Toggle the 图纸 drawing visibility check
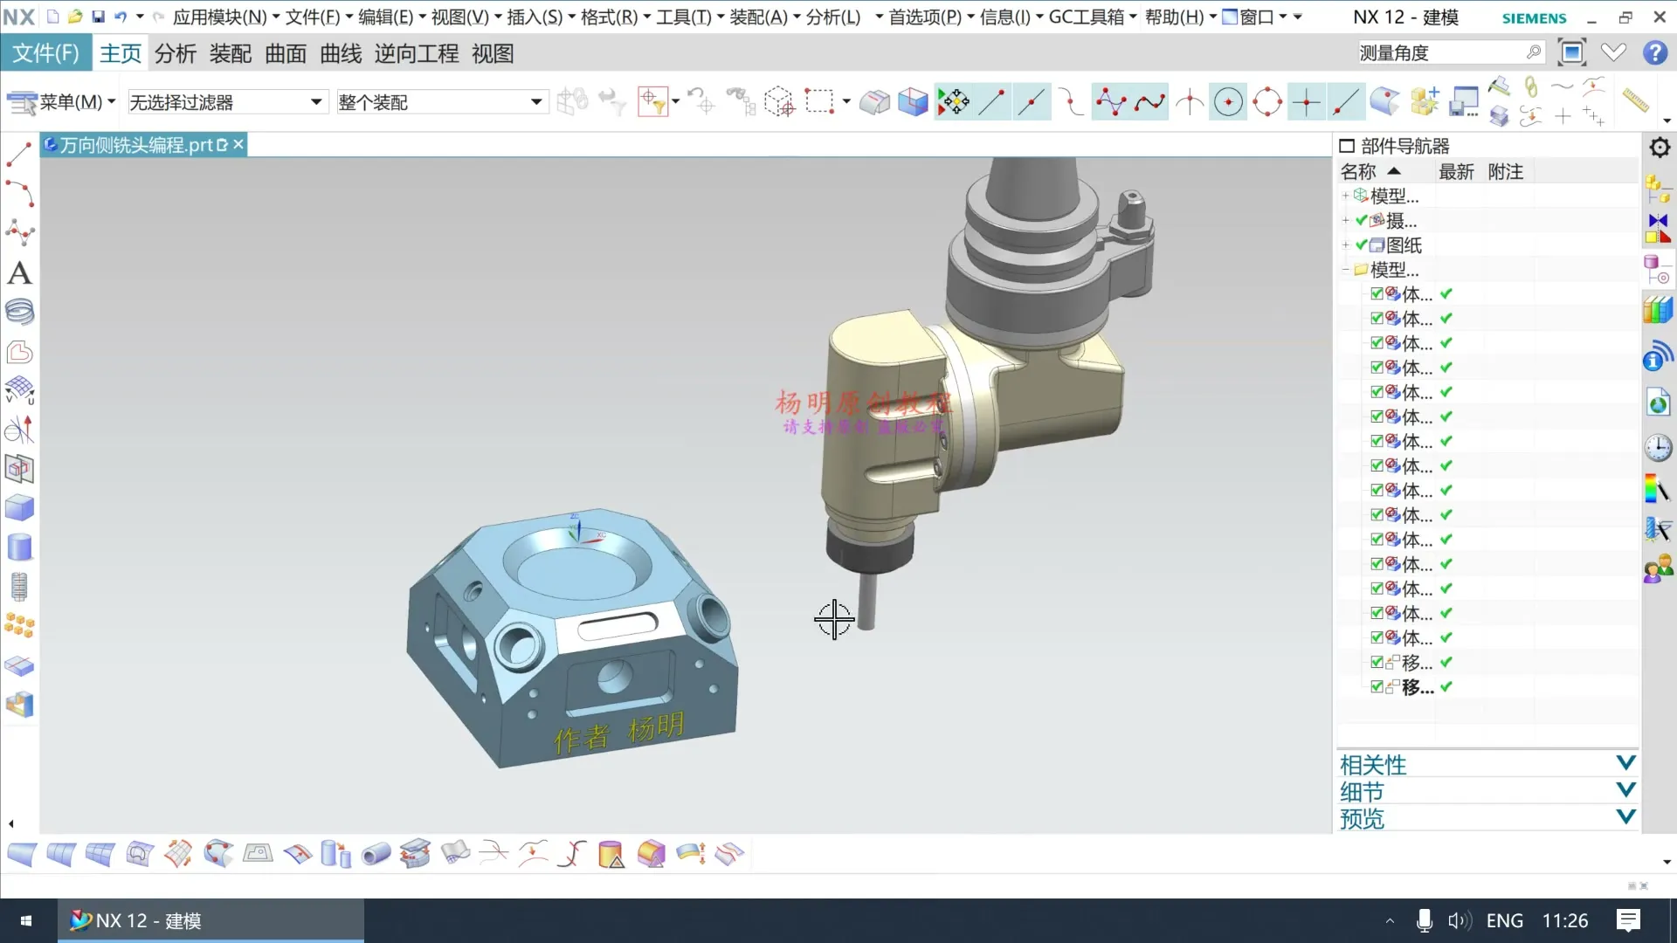The width and height of the screenshot is (1677, 943). (x=1361, y=245)
